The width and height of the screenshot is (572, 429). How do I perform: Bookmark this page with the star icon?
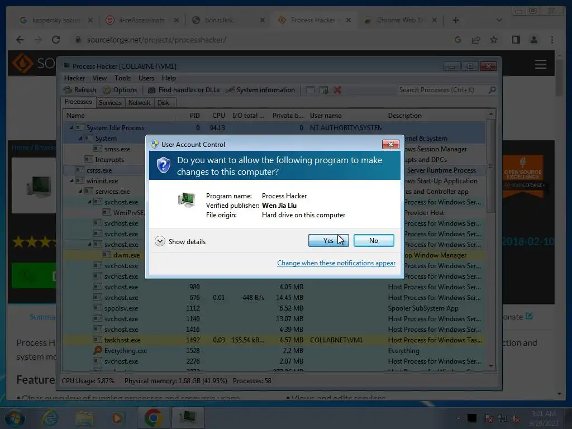point(494,40)
